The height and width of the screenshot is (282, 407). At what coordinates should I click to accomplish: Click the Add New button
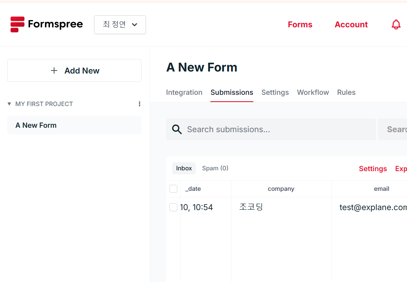pyautogui.click(x=74, y=71)
